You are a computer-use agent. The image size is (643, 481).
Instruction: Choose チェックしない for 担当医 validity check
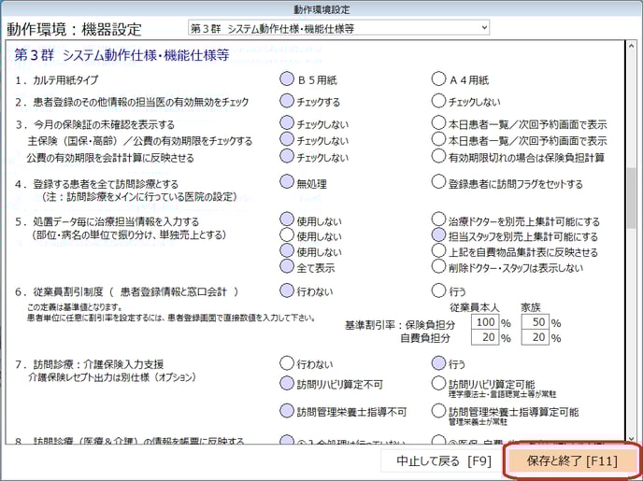[x=438, y=101]
